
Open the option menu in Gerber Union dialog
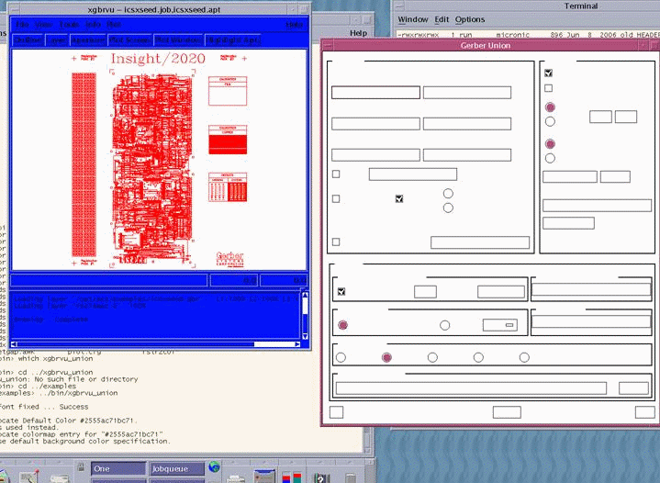pyautogui.click(x=500, y=325)
